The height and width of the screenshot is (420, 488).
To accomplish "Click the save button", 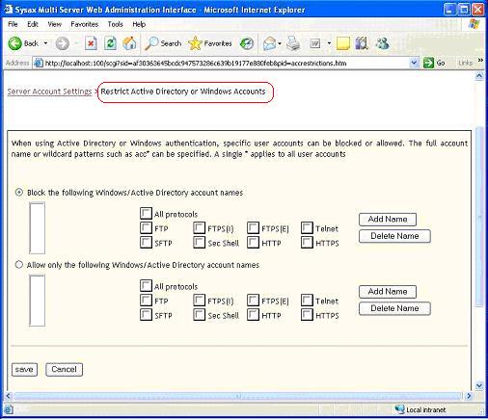I will click(24, 369).
